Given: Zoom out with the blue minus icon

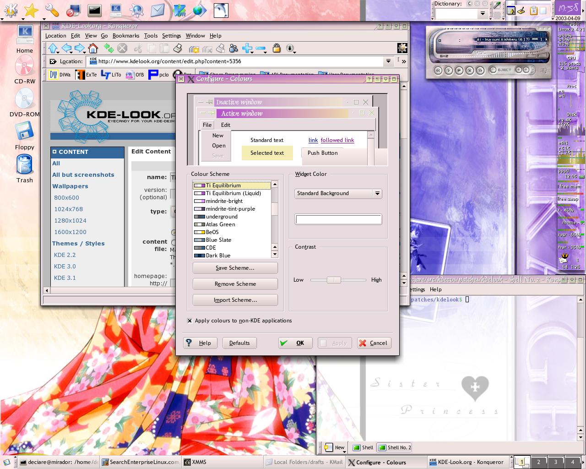Looking at the screenshot, I should click(x=261, y=48).
